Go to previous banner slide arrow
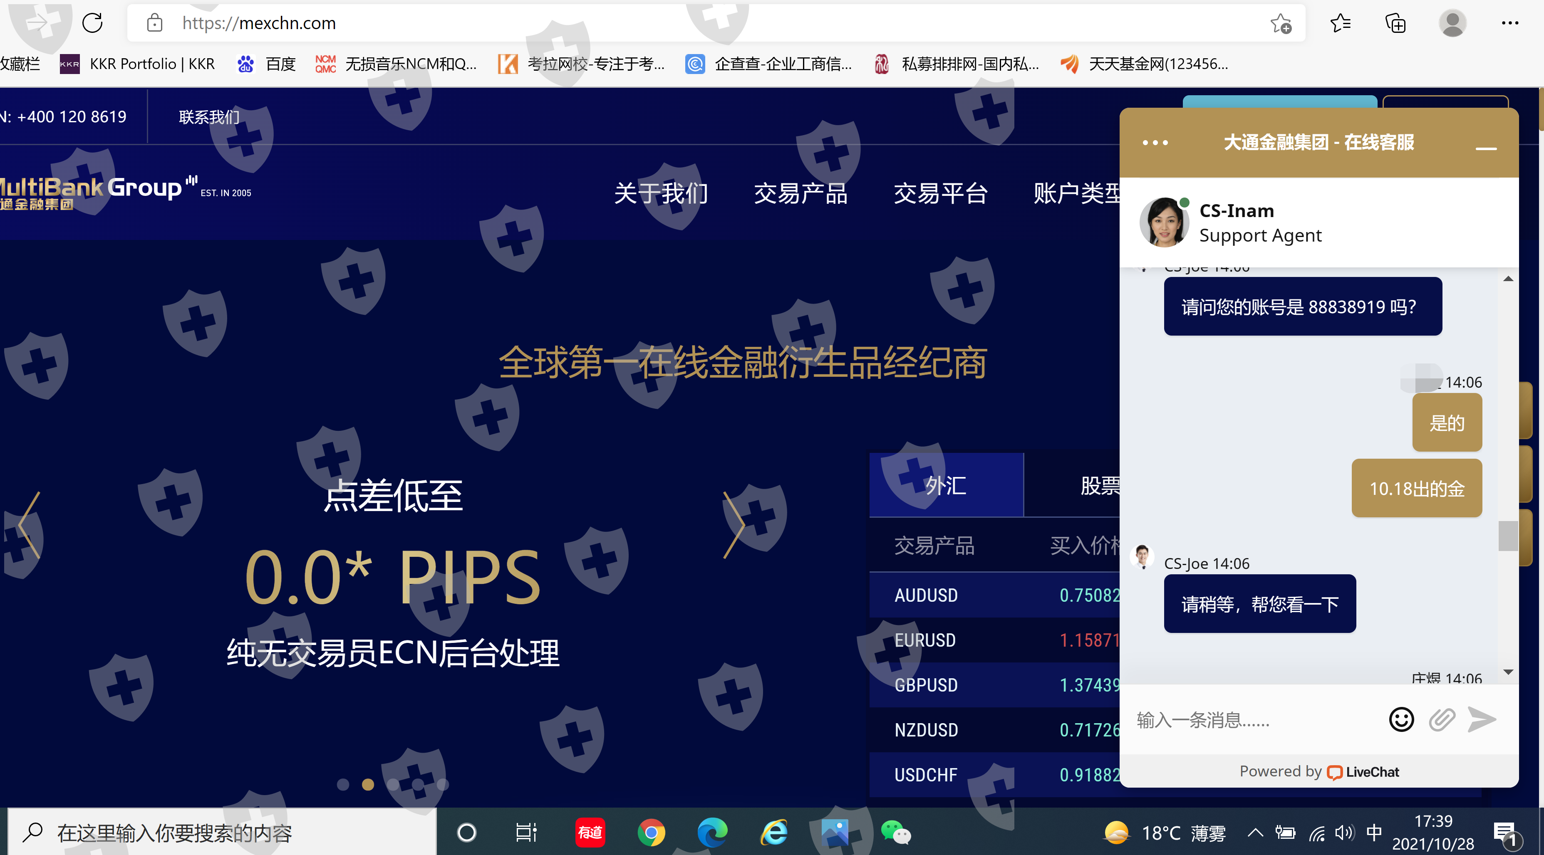Viewport: 1544px width, 855px height. pos(29,526)
